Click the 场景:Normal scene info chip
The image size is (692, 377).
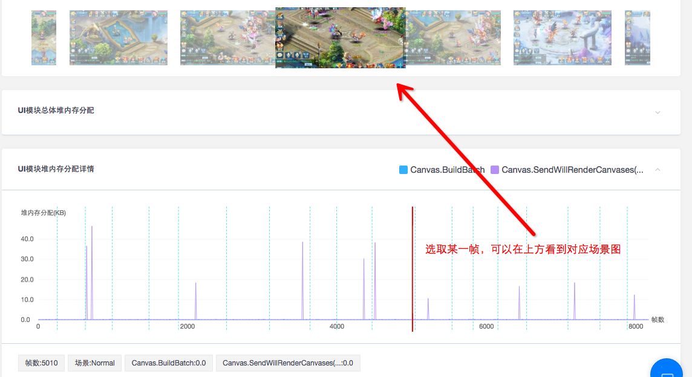[x=94, y=362]
